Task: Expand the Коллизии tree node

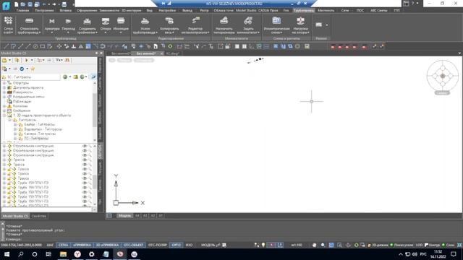Action: coord(4,106)
